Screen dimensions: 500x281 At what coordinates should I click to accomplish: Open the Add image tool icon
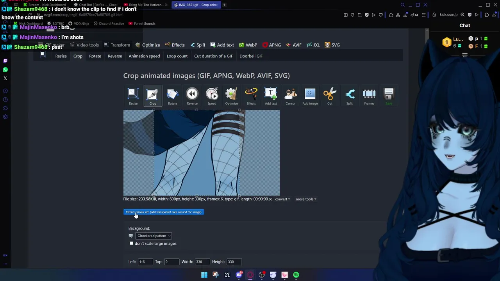(x=310, y=96)
